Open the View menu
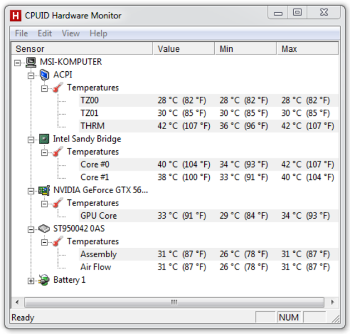The width and height of the screenshot is (350, 334). tap(71, 33)
